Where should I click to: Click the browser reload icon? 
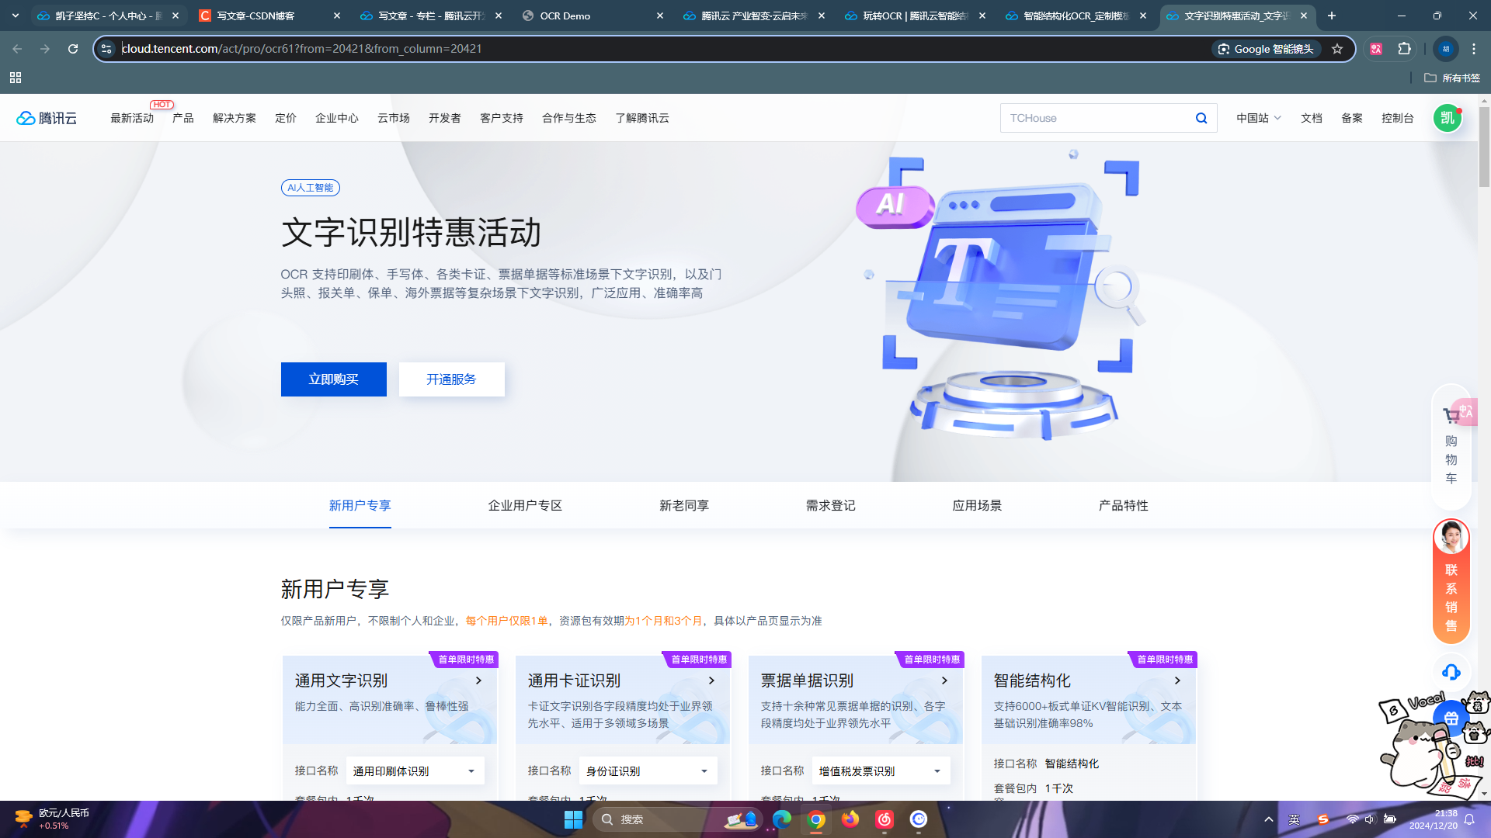point(73,49)
